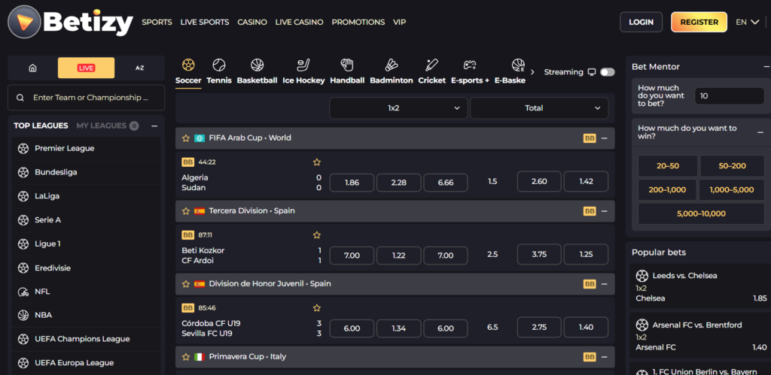This screenshot has height=375, width=771.
Task: Collapse the Division de Honor Juvenil section
Action: click(605, 284)
